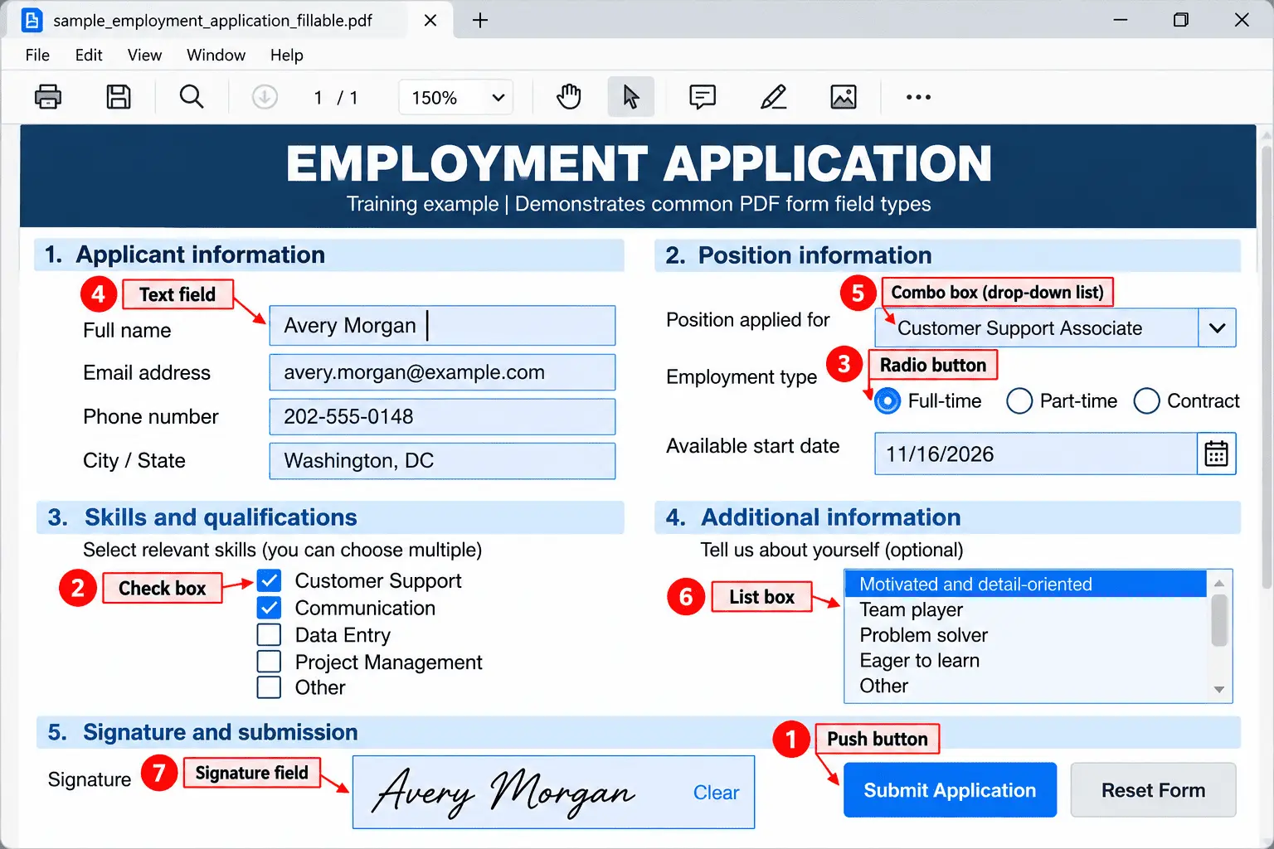Click the Email address field
The height and width of the screenshot is (849, 1274).
[x=442, y=372]
